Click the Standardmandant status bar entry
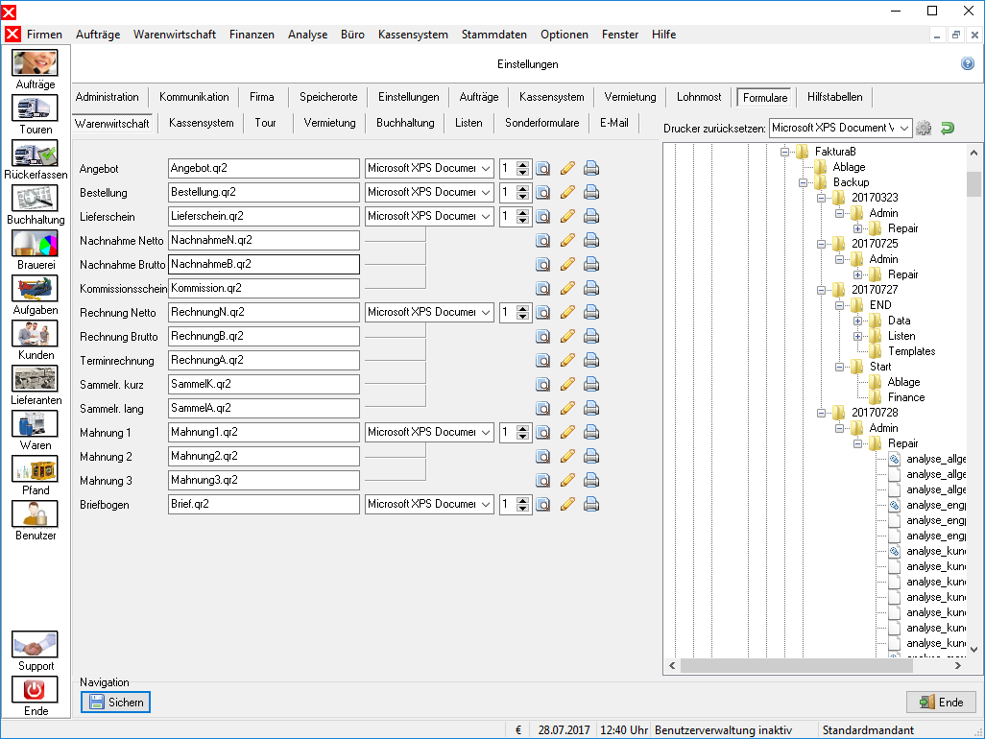The width and height of the screenshot is (985, 739). click(x=868, y=730)
